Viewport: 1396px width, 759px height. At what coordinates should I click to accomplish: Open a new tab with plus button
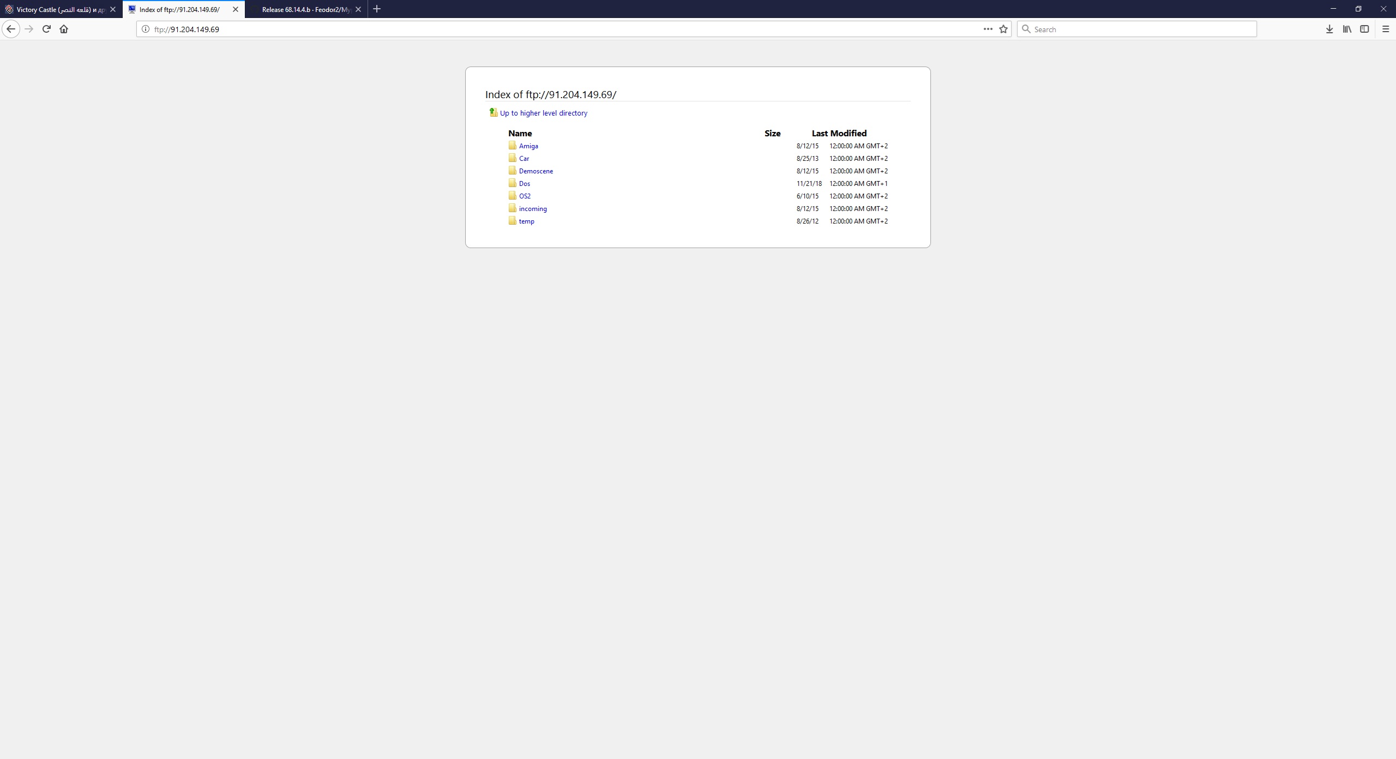[377, 9]
